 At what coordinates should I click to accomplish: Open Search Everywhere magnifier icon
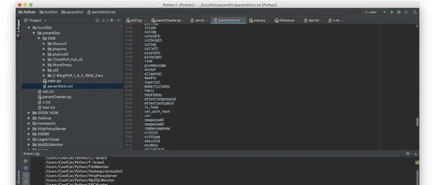(x=415, y=12)
